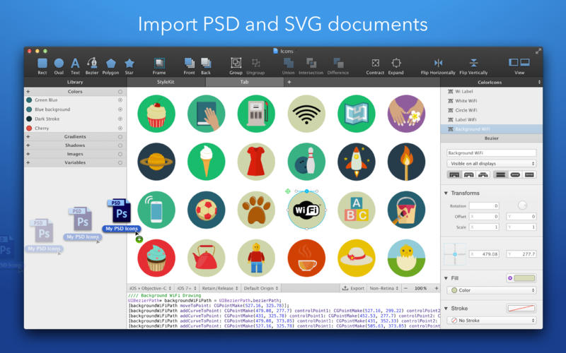Select the Polygon tool
The width and height of the screenshot is (566, 353).
110,66
